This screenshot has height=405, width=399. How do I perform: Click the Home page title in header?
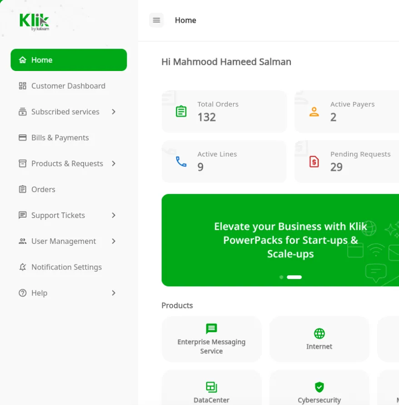(x=185, y=20)
